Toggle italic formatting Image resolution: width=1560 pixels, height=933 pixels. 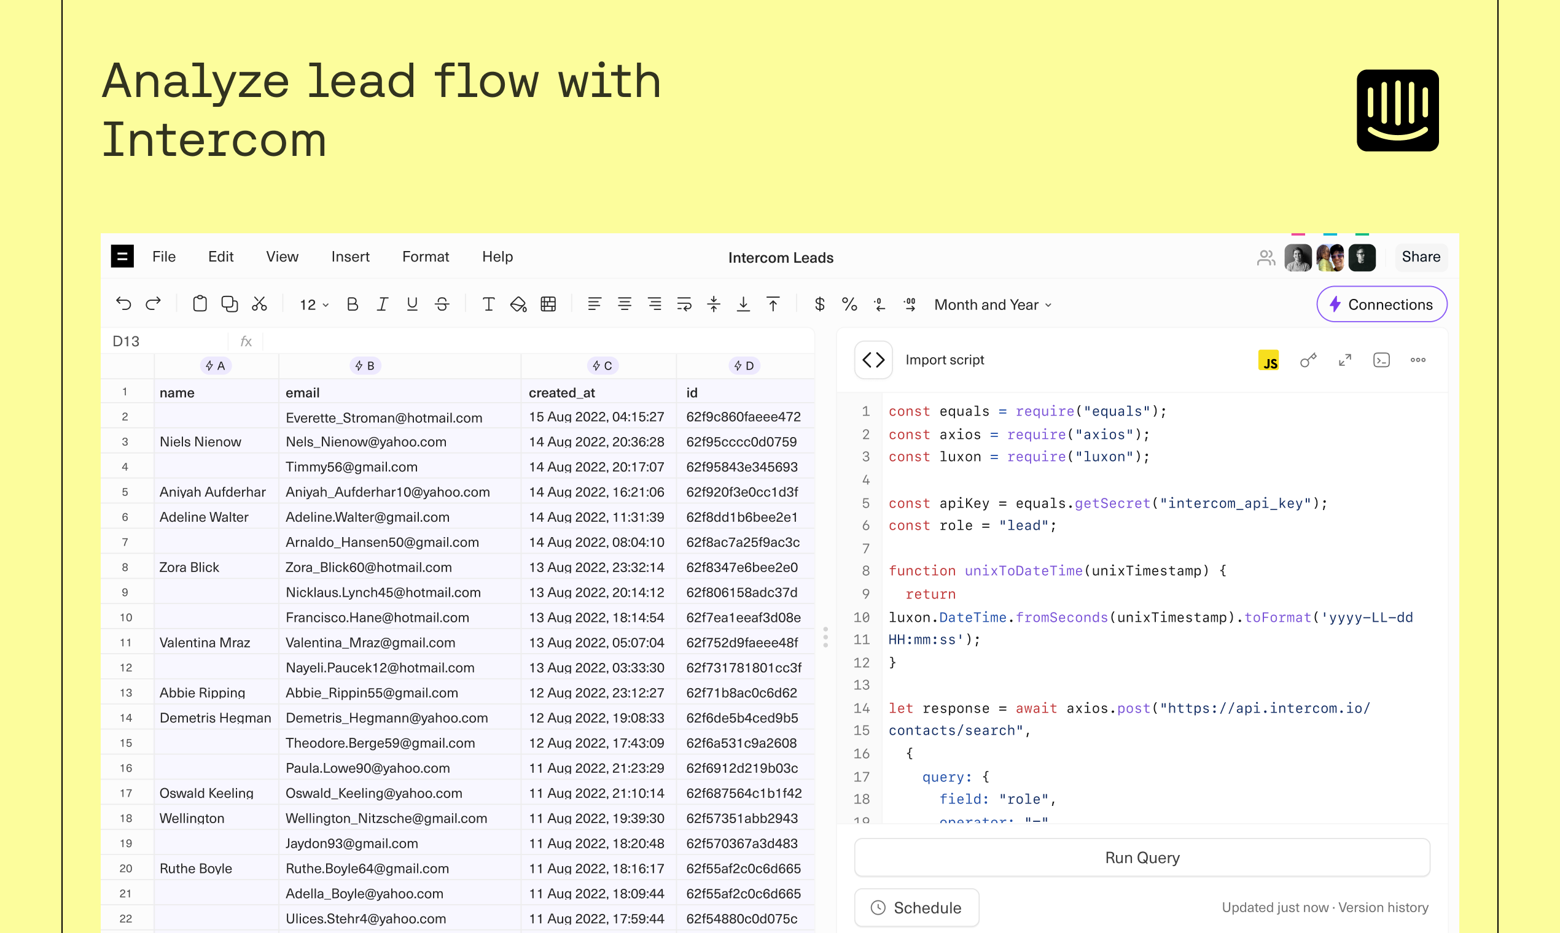(382, 304)
